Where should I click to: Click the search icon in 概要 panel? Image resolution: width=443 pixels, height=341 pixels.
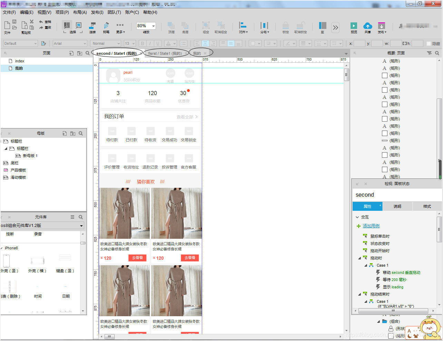[x=437, y=53]
